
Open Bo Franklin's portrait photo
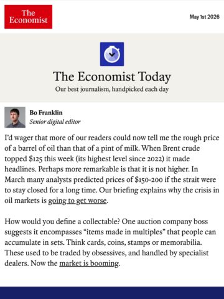15,117
